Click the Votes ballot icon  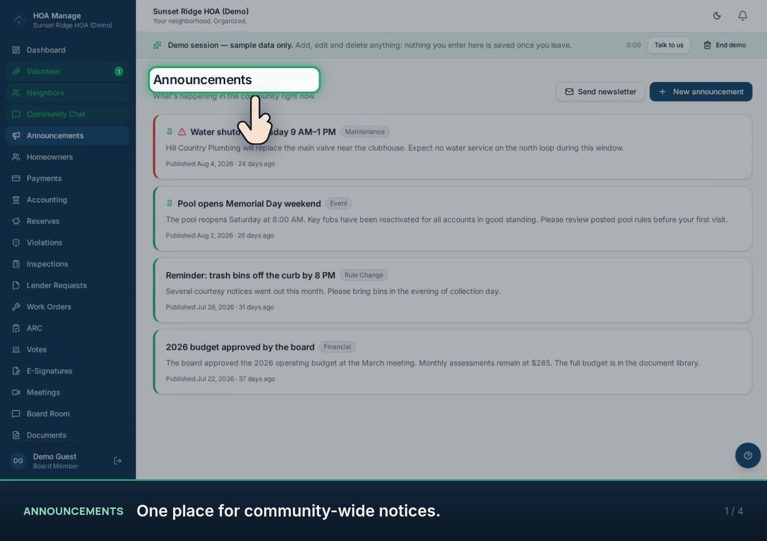point(16,349)
